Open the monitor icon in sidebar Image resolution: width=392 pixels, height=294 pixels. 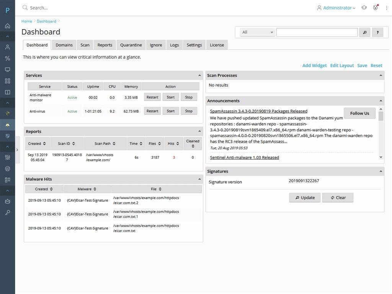click(x=7, y=70)
